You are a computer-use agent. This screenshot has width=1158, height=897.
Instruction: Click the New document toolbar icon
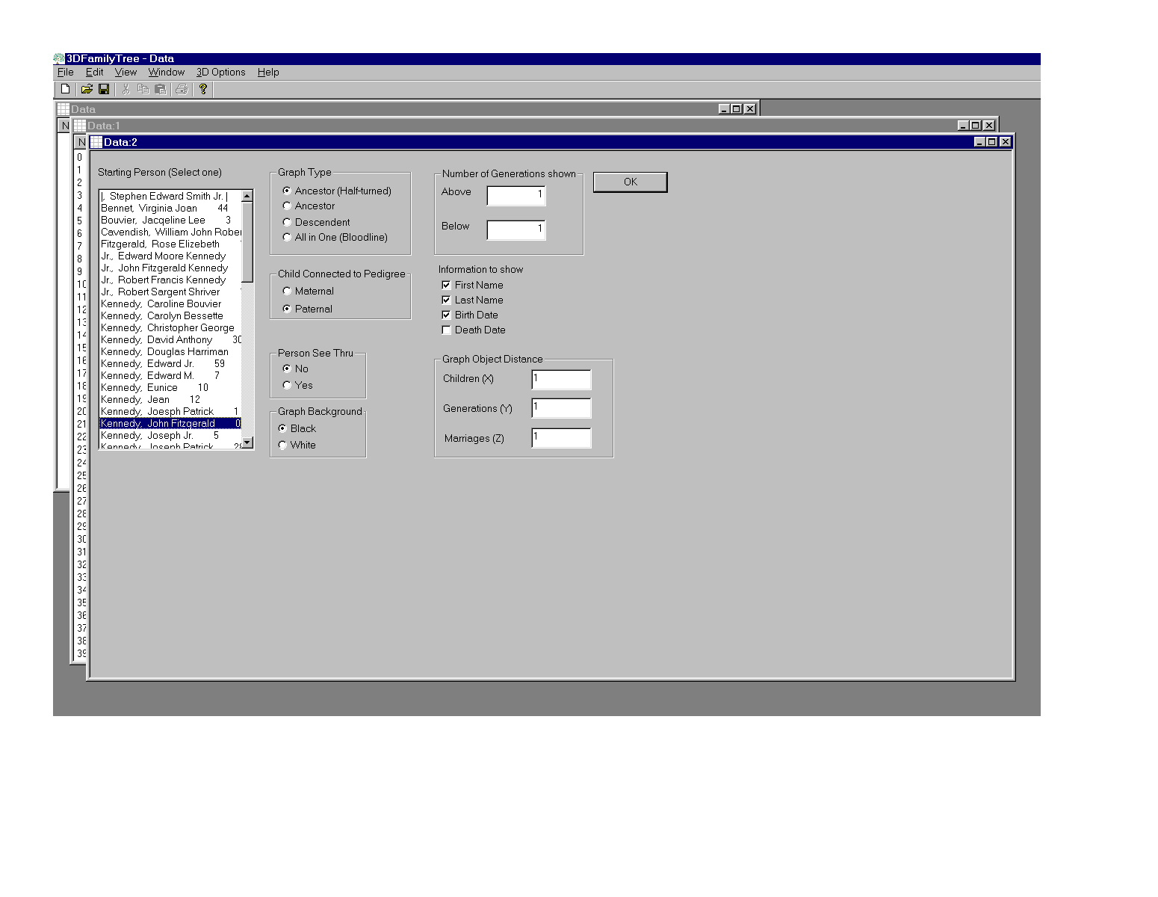coord(66,89)
